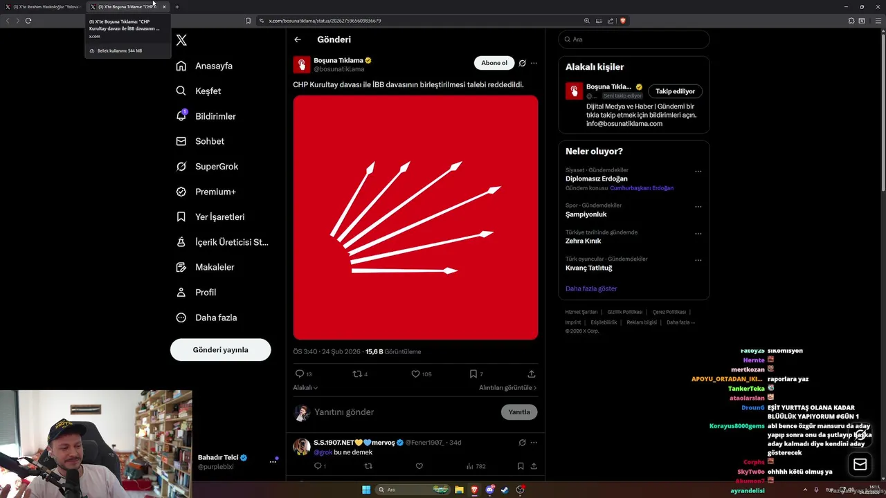Screen dimensions: 886x498
Task: Repost the @Fener1907_ comment
Action: point(368,466)
